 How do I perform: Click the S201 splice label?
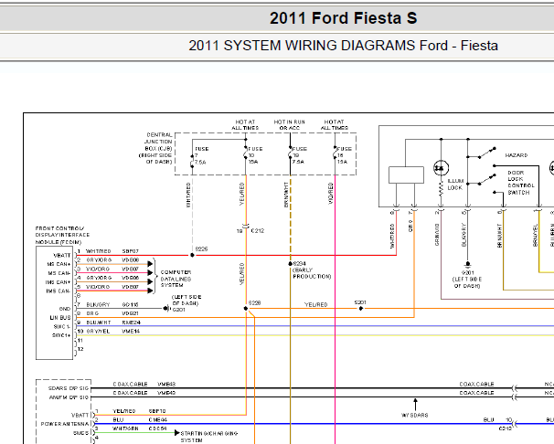click(x=360, y=302)
